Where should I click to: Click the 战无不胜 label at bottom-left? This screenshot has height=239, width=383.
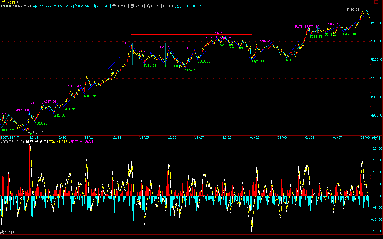(x=7, y=232)
